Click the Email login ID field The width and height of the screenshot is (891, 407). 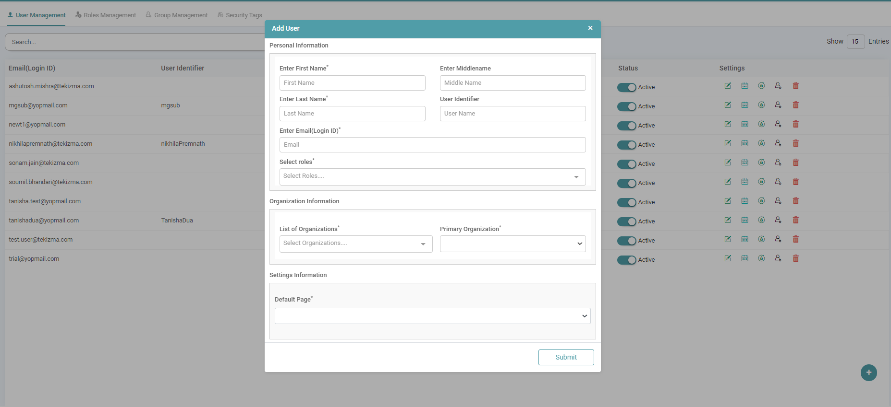(432, 145)
